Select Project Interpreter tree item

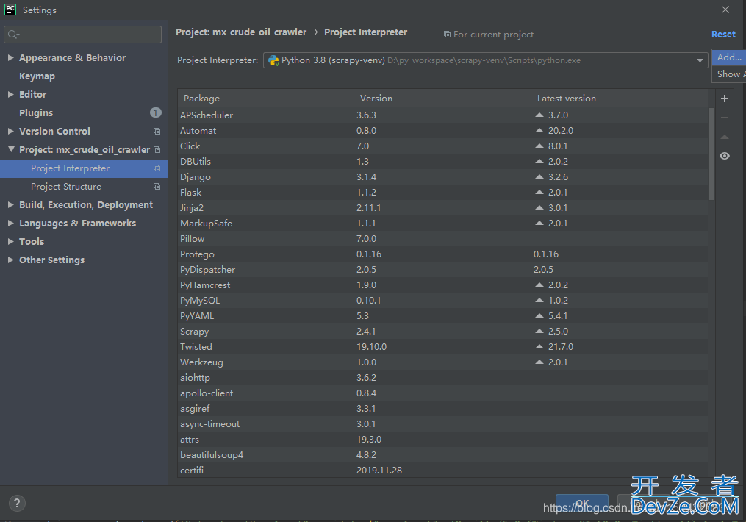click(x=84, y=168)
